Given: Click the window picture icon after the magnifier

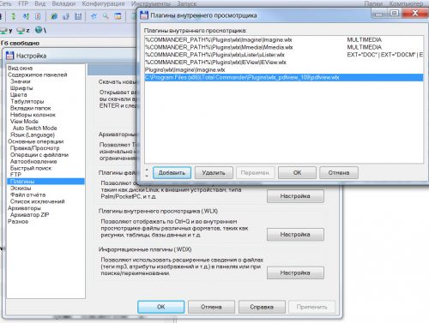Looking at the screenshot, I should pos(118,16).
